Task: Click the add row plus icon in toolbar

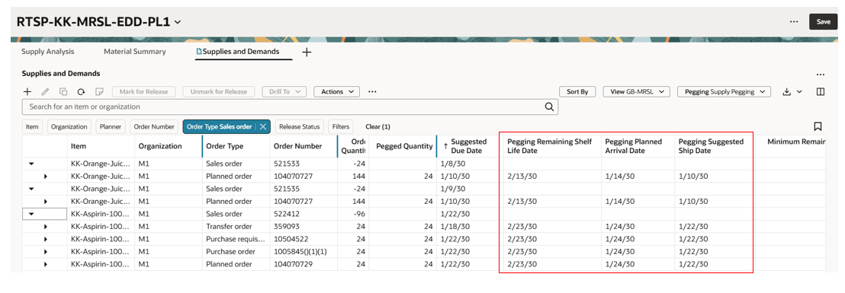Action: [27, 91]
